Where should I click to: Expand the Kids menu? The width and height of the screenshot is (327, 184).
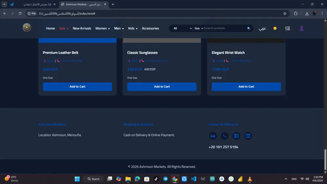coord(133,28)
